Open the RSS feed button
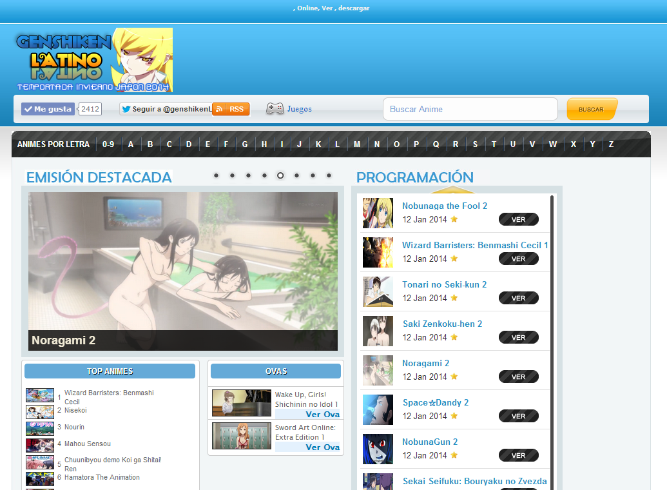The image size is (667, 490). click(231, 109)
